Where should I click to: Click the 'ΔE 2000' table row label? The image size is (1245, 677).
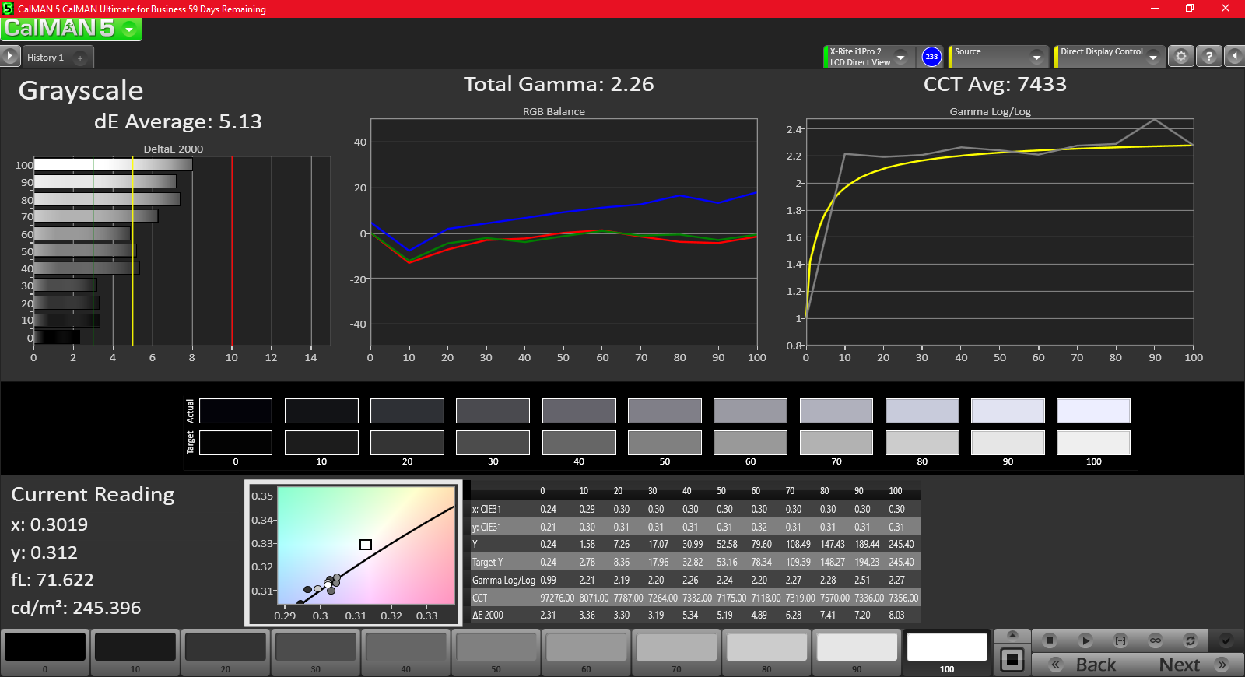(x=488, y=615)
